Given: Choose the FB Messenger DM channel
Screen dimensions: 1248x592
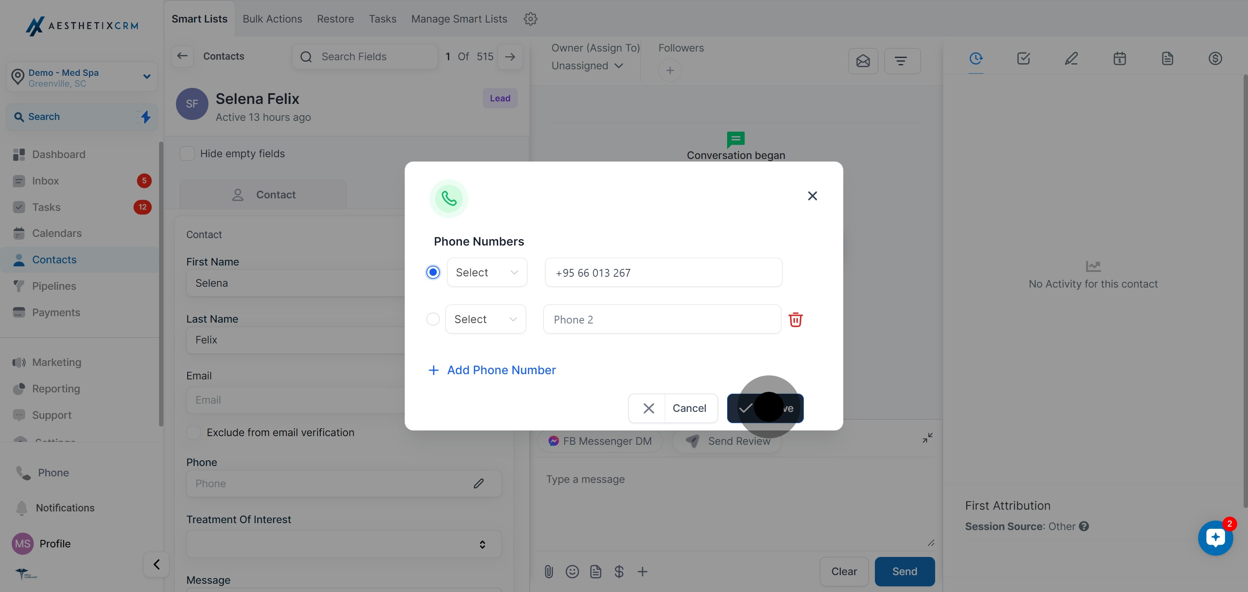Looking at the screenshot, I should (x=600, y=441).
